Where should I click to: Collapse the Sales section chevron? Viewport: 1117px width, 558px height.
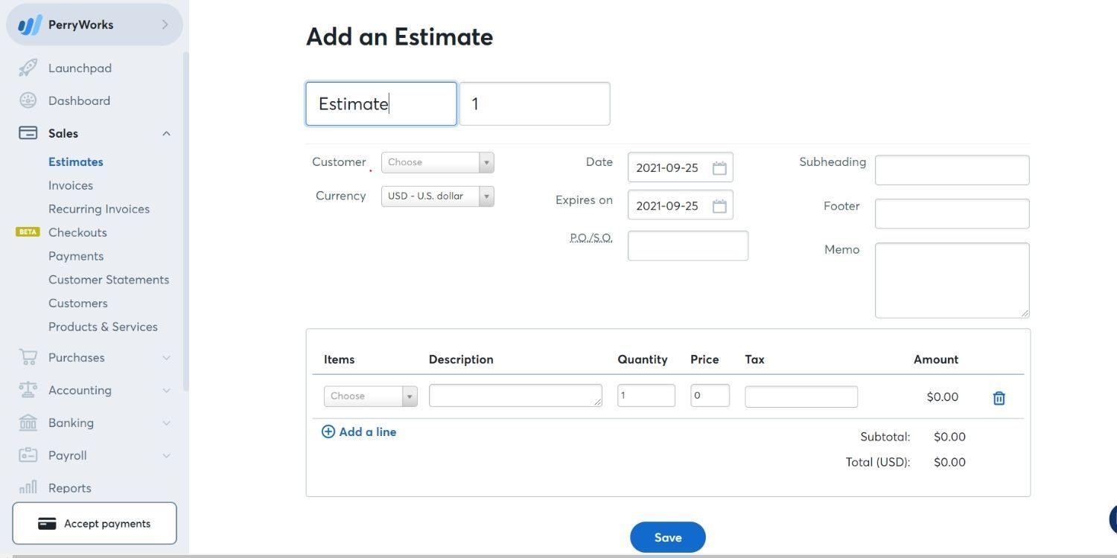pyautogui.click(x=166, y=133)
